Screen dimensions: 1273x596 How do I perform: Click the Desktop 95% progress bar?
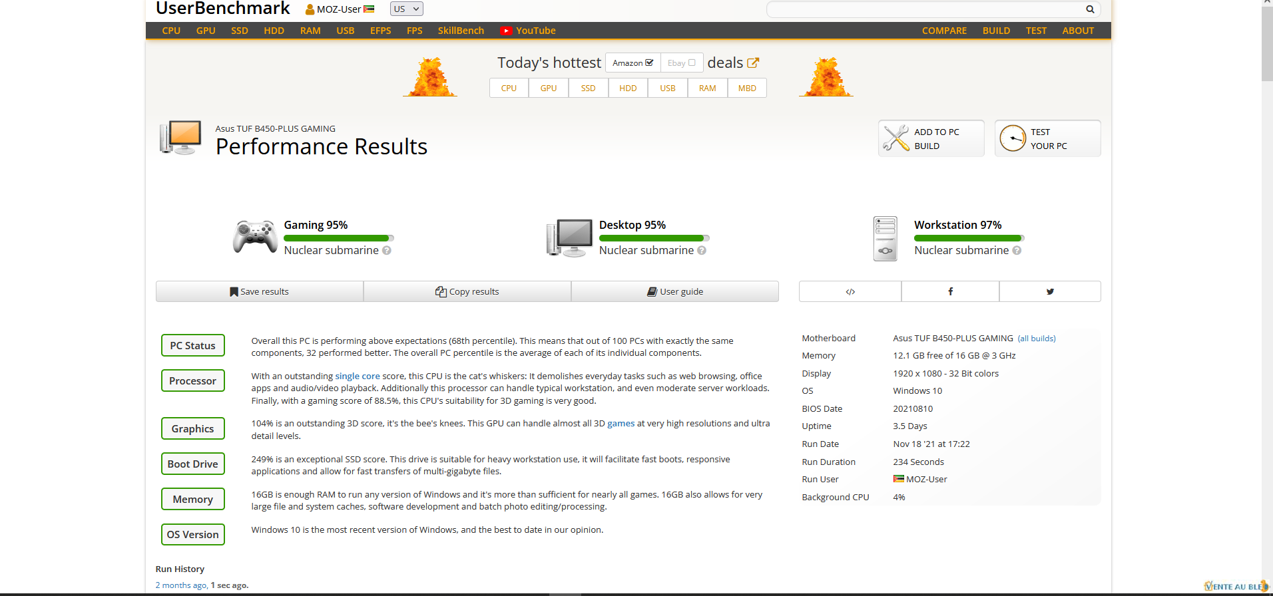coord(654,237)
